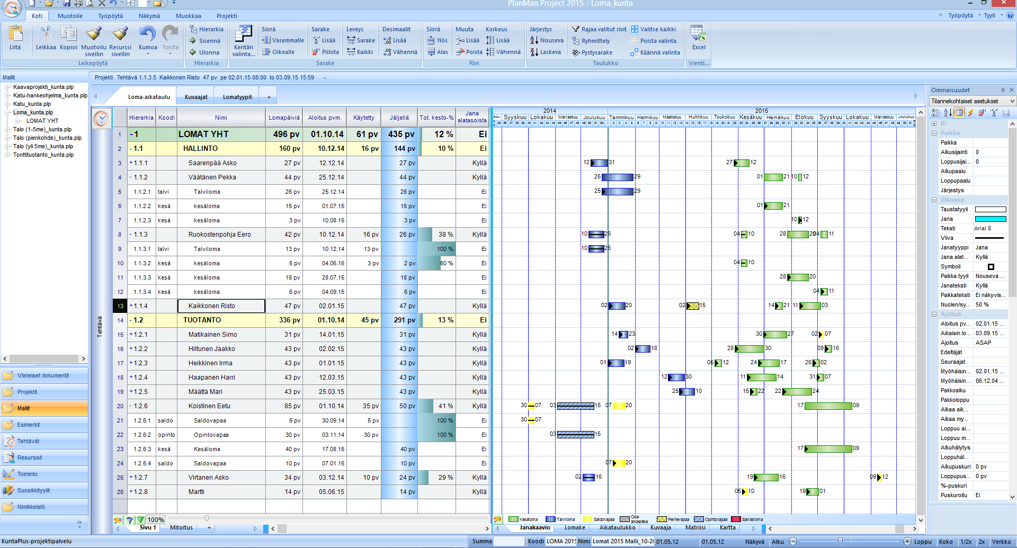The height and width of the screenshot is (548, 1017).
Task: Open Viimeiset dokumentit panel
Action: click(44, 376)
